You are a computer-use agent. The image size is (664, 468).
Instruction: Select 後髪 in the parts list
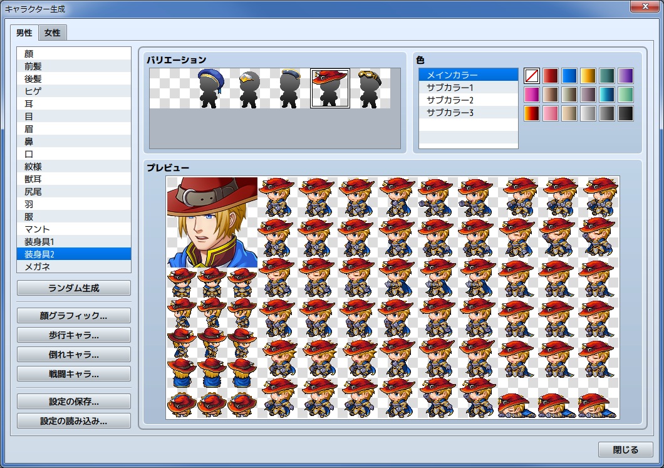pos(74,78)
